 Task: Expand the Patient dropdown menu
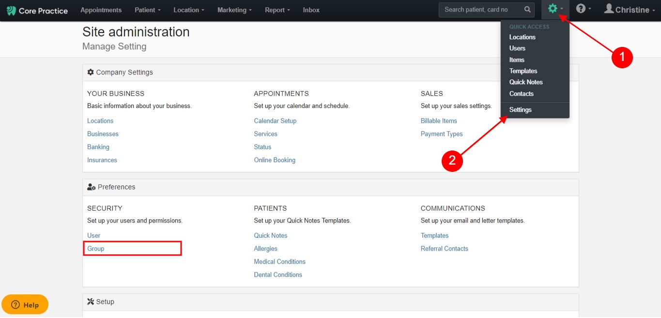148,10
